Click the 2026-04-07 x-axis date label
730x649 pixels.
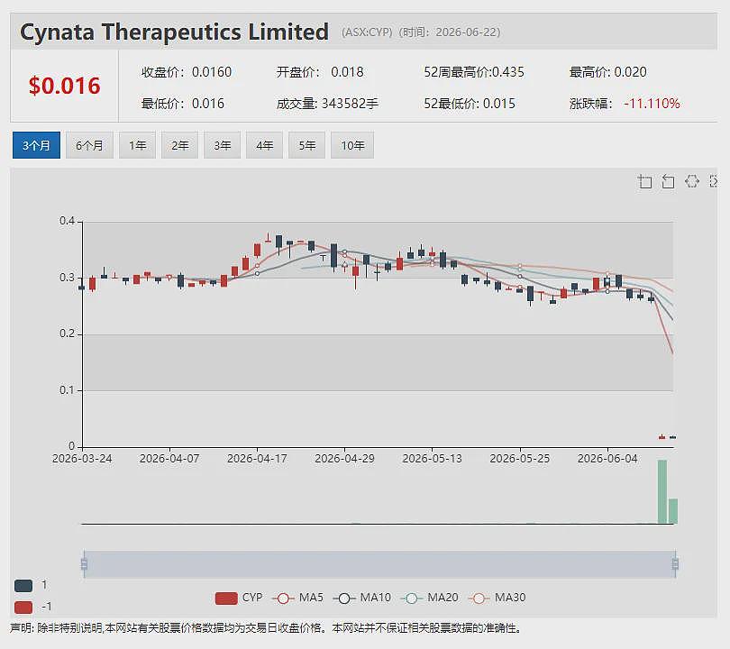pos(169,459)
